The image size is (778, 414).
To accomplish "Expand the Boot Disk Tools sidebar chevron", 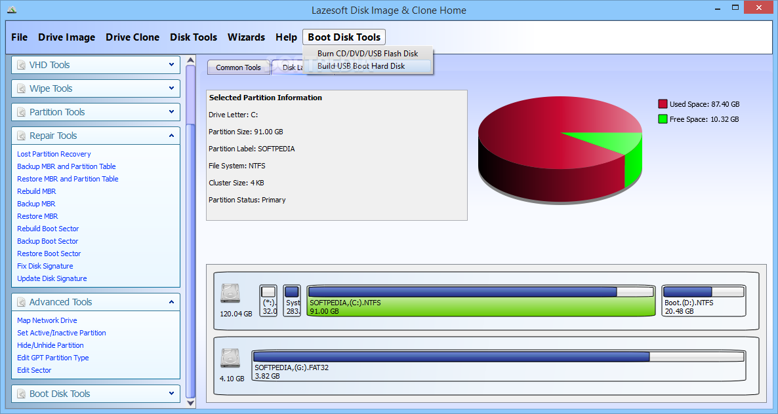I will tap(171, 394).
